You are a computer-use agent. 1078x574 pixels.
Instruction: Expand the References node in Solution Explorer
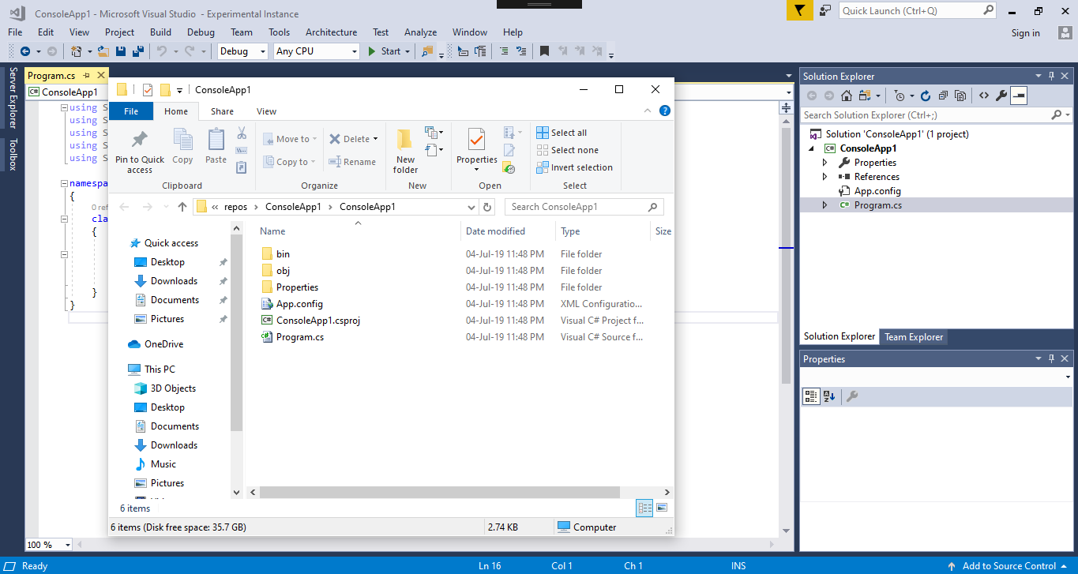point(824,177)
